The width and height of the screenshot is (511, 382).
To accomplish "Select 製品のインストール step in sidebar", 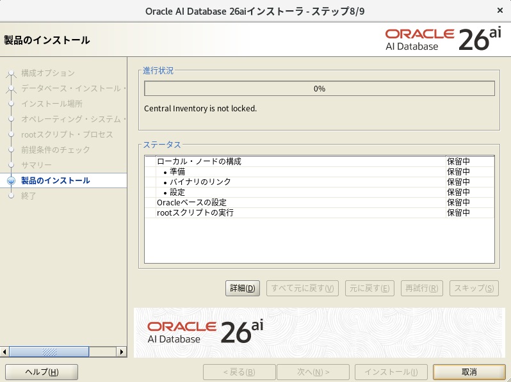I will point(56,180).
